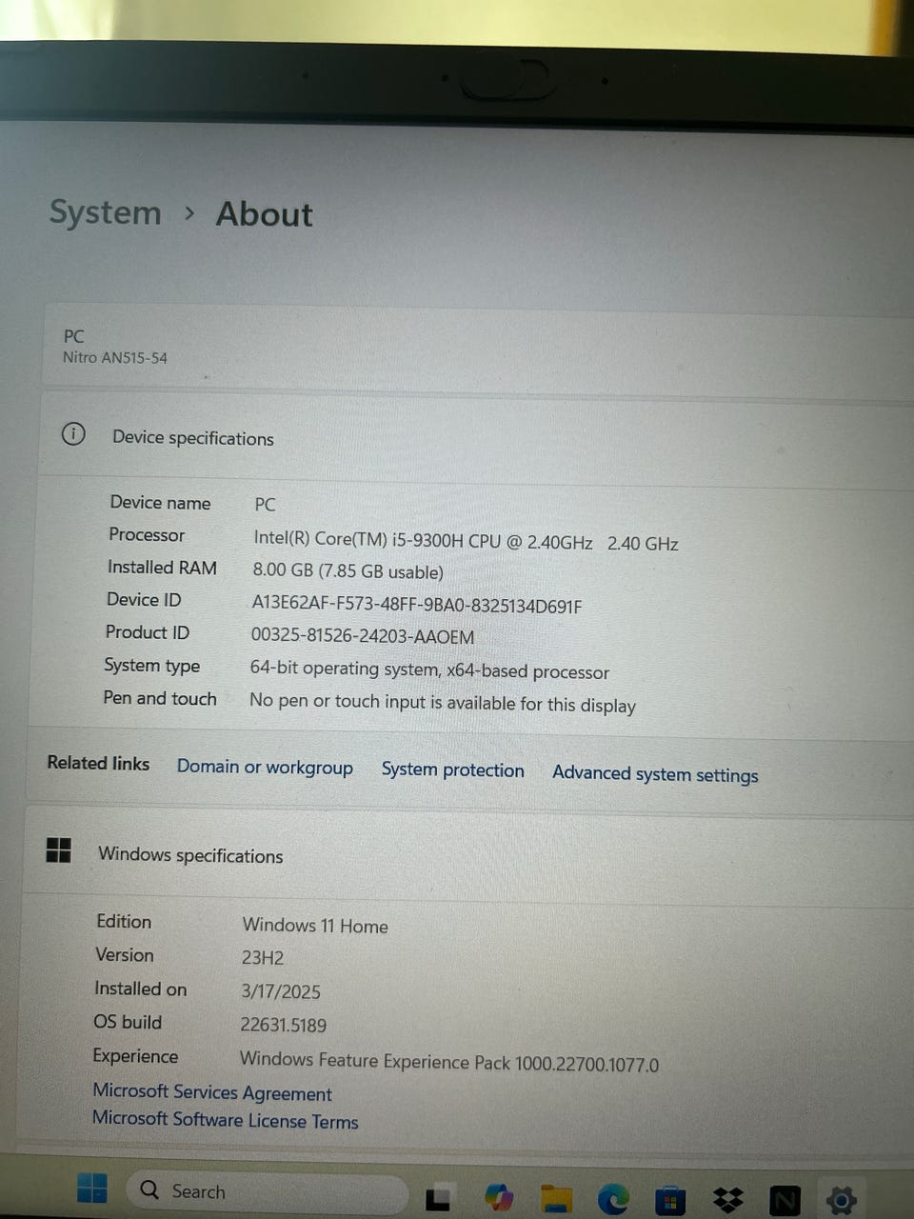Click the Windows specifications logo icon
This screenshot has width=914, height=1219.
point(59,850)
